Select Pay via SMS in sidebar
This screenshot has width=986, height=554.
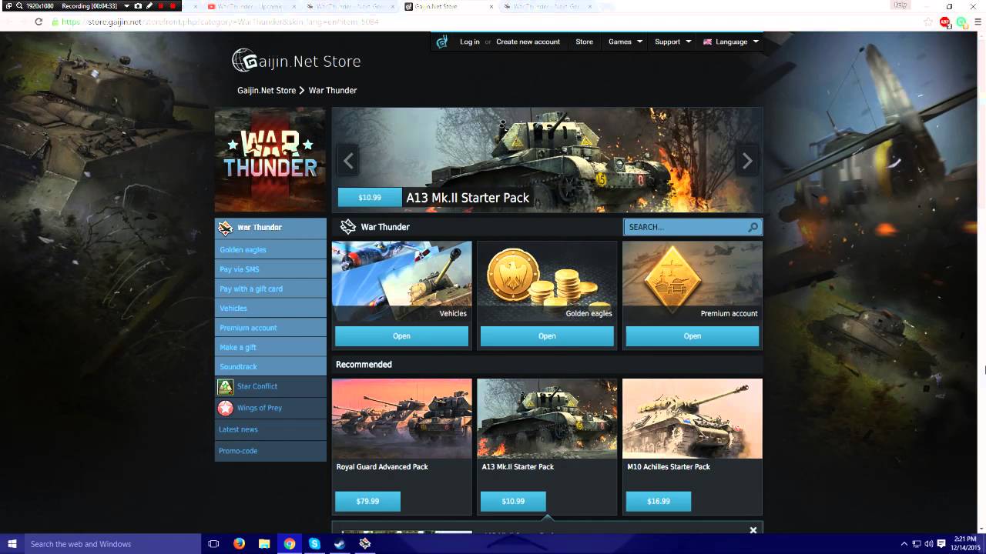click(x=270, y=269)
